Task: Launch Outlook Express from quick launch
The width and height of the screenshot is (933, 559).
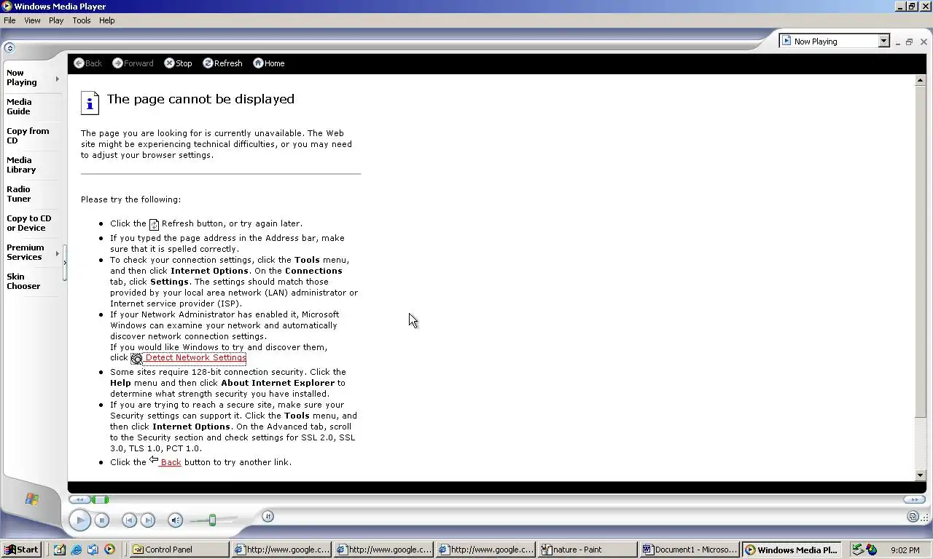Action: 93,550
